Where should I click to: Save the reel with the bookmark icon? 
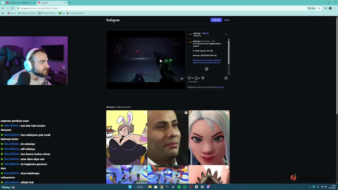(x=226, y=78)
